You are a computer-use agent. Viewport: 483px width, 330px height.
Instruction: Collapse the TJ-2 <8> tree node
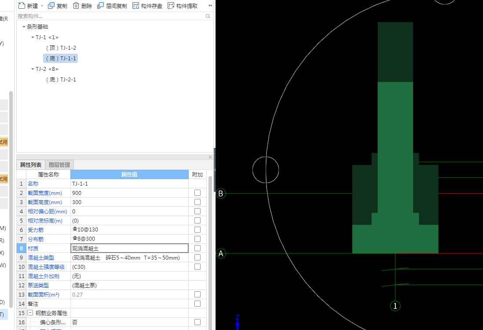pyautogui.click(x=33, y=69)
